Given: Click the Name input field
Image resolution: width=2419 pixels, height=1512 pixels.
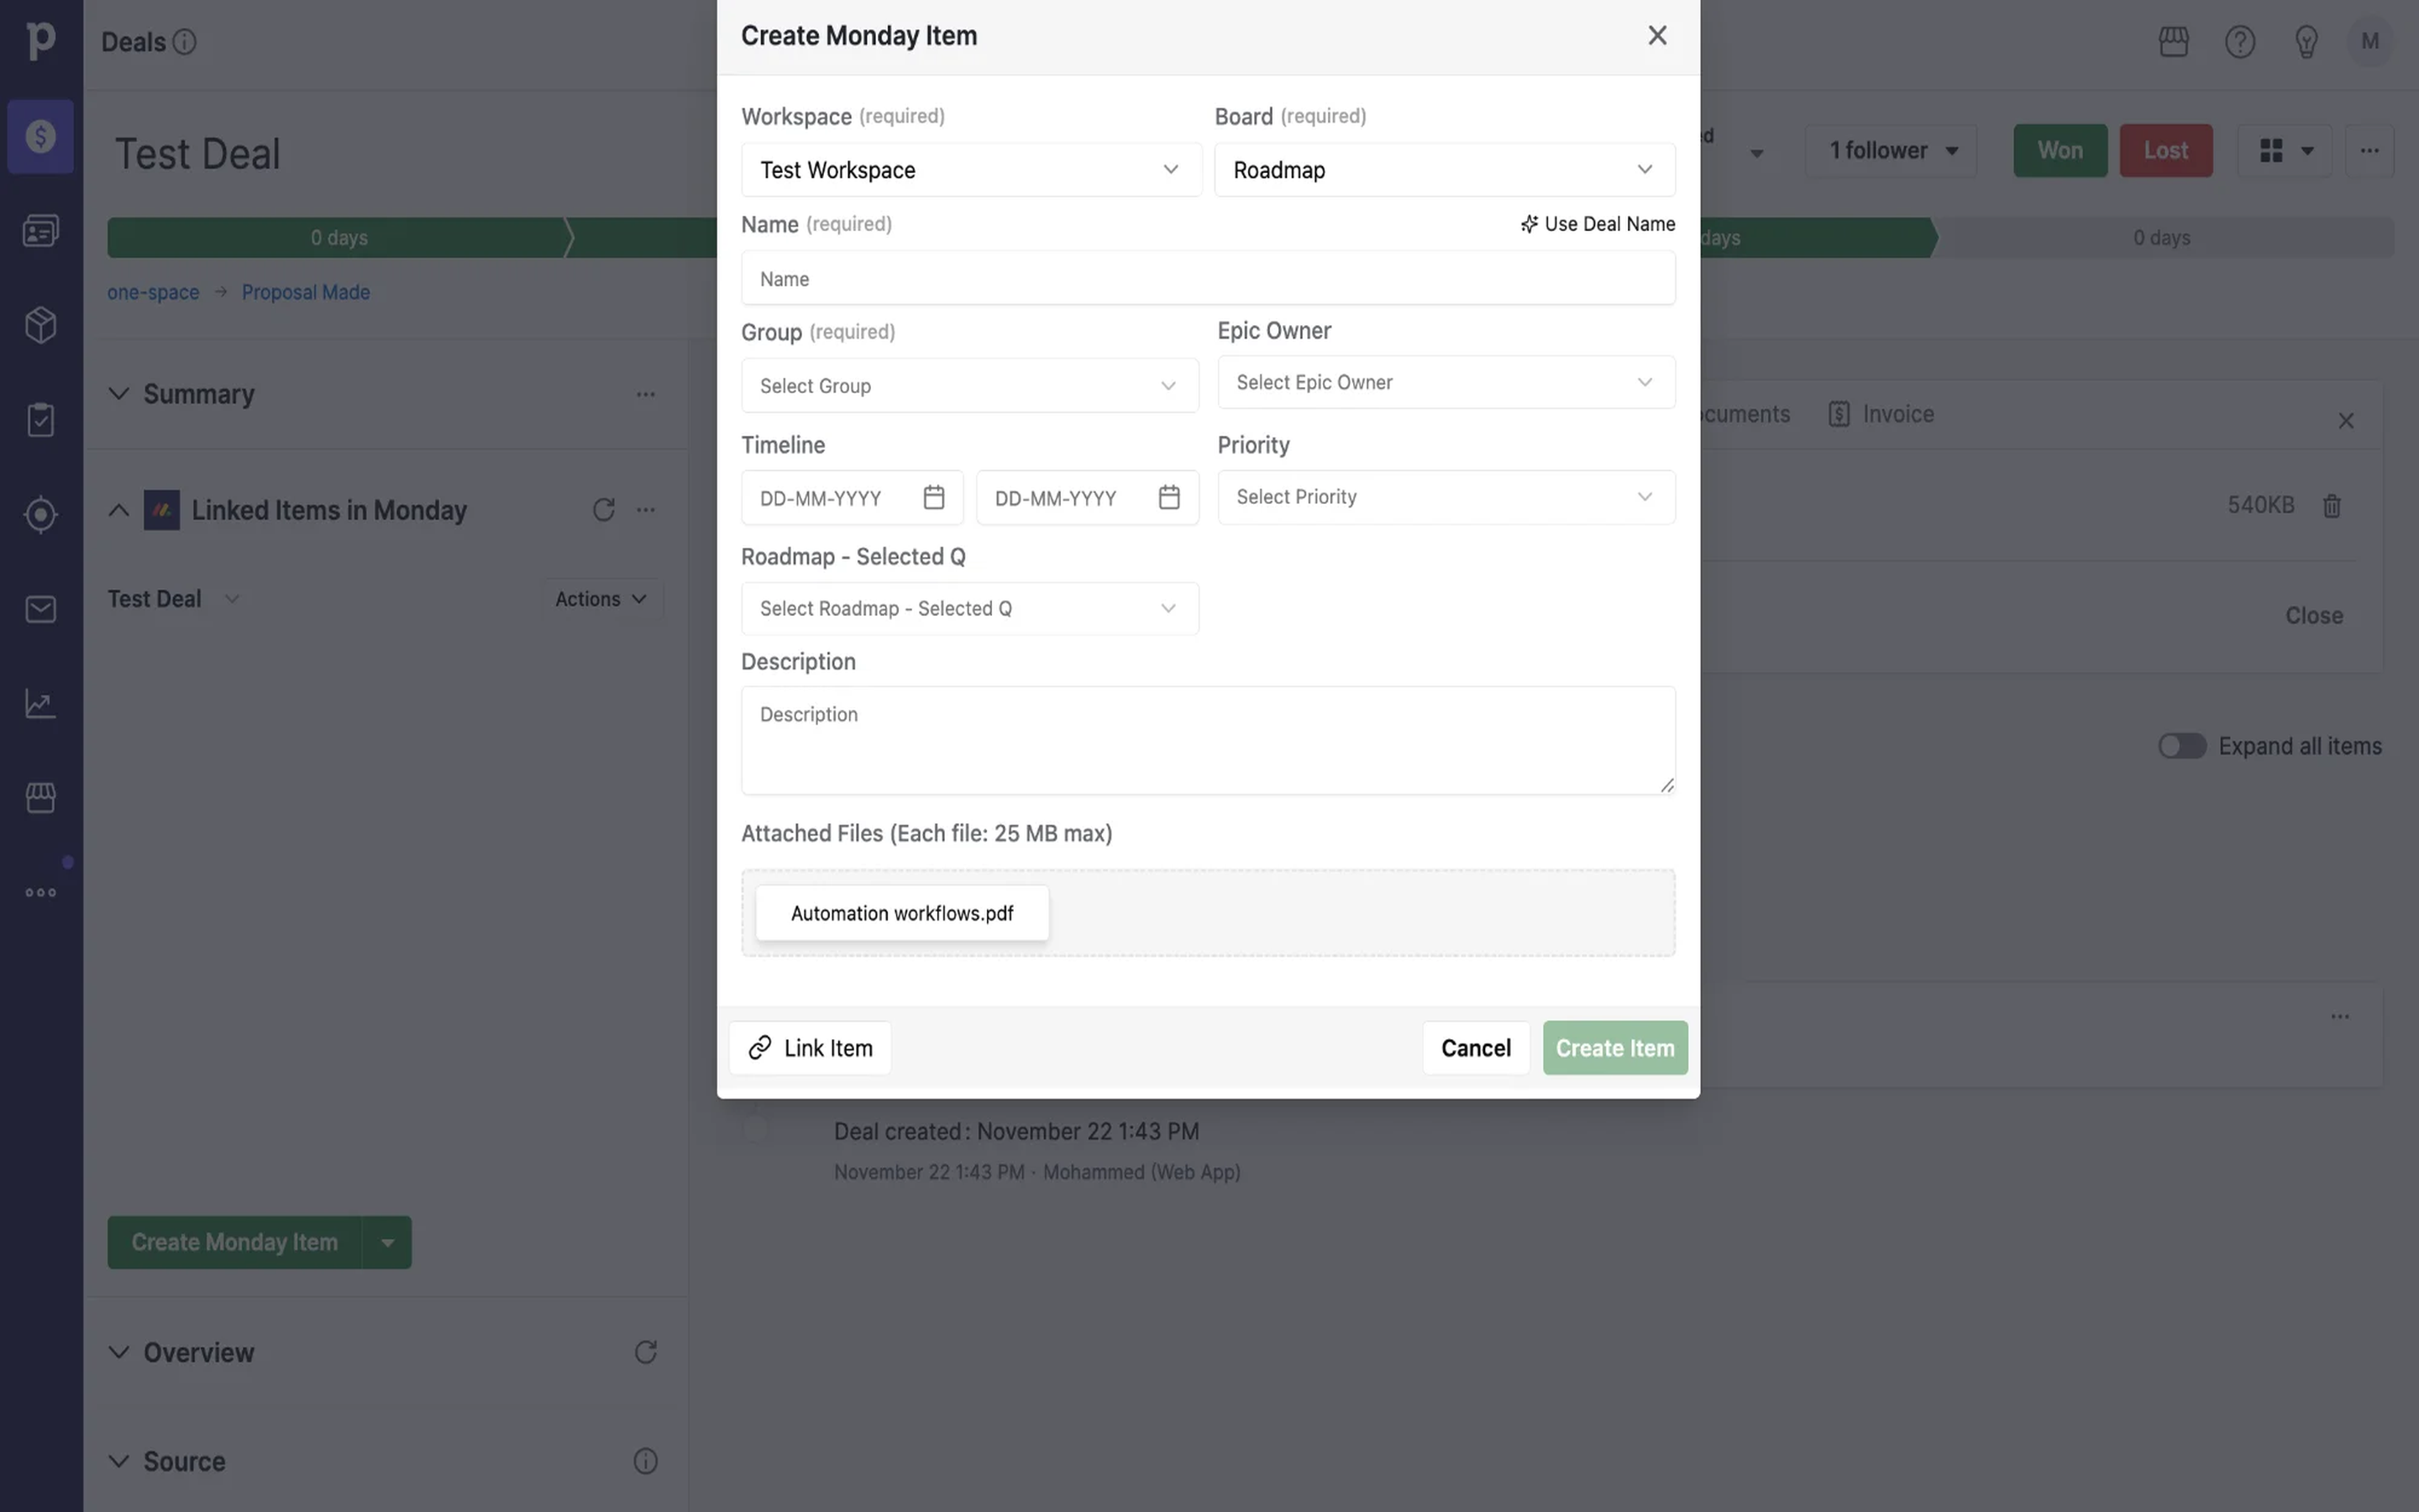Looking at the screenshot, I should pyautogui.click(x=1208, y=278).
